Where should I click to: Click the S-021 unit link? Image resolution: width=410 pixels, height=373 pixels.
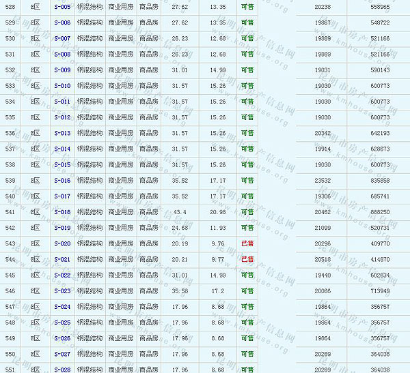tap(61, 260)
